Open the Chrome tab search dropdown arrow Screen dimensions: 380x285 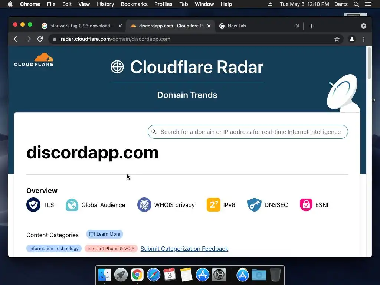tap(364, 26)
